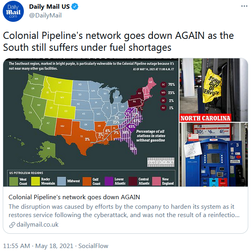
Task: Click the Daily Mail US account name
Action: (x=49, y=7)
